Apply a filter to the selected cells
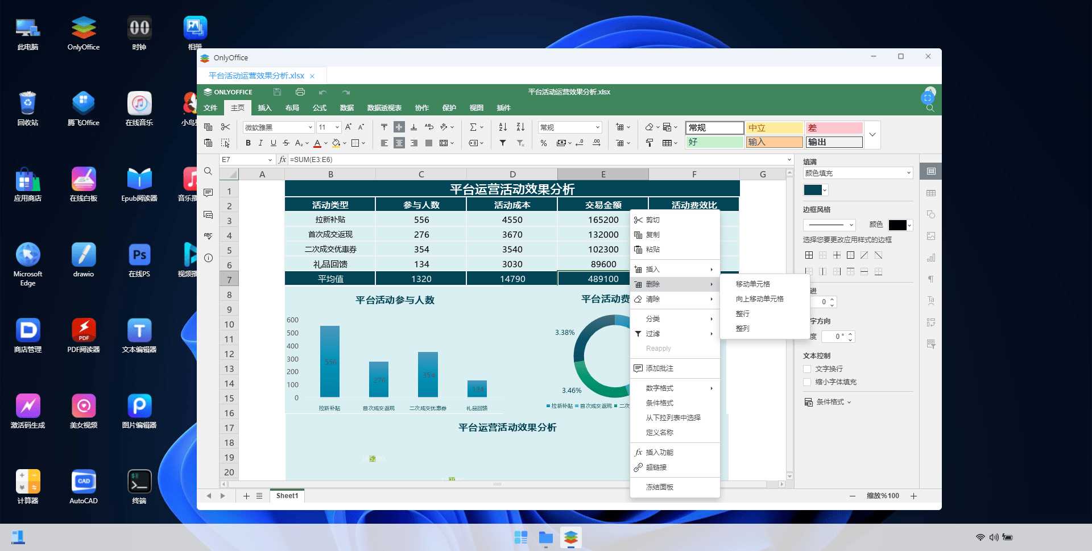 click(x=503, y=142)
